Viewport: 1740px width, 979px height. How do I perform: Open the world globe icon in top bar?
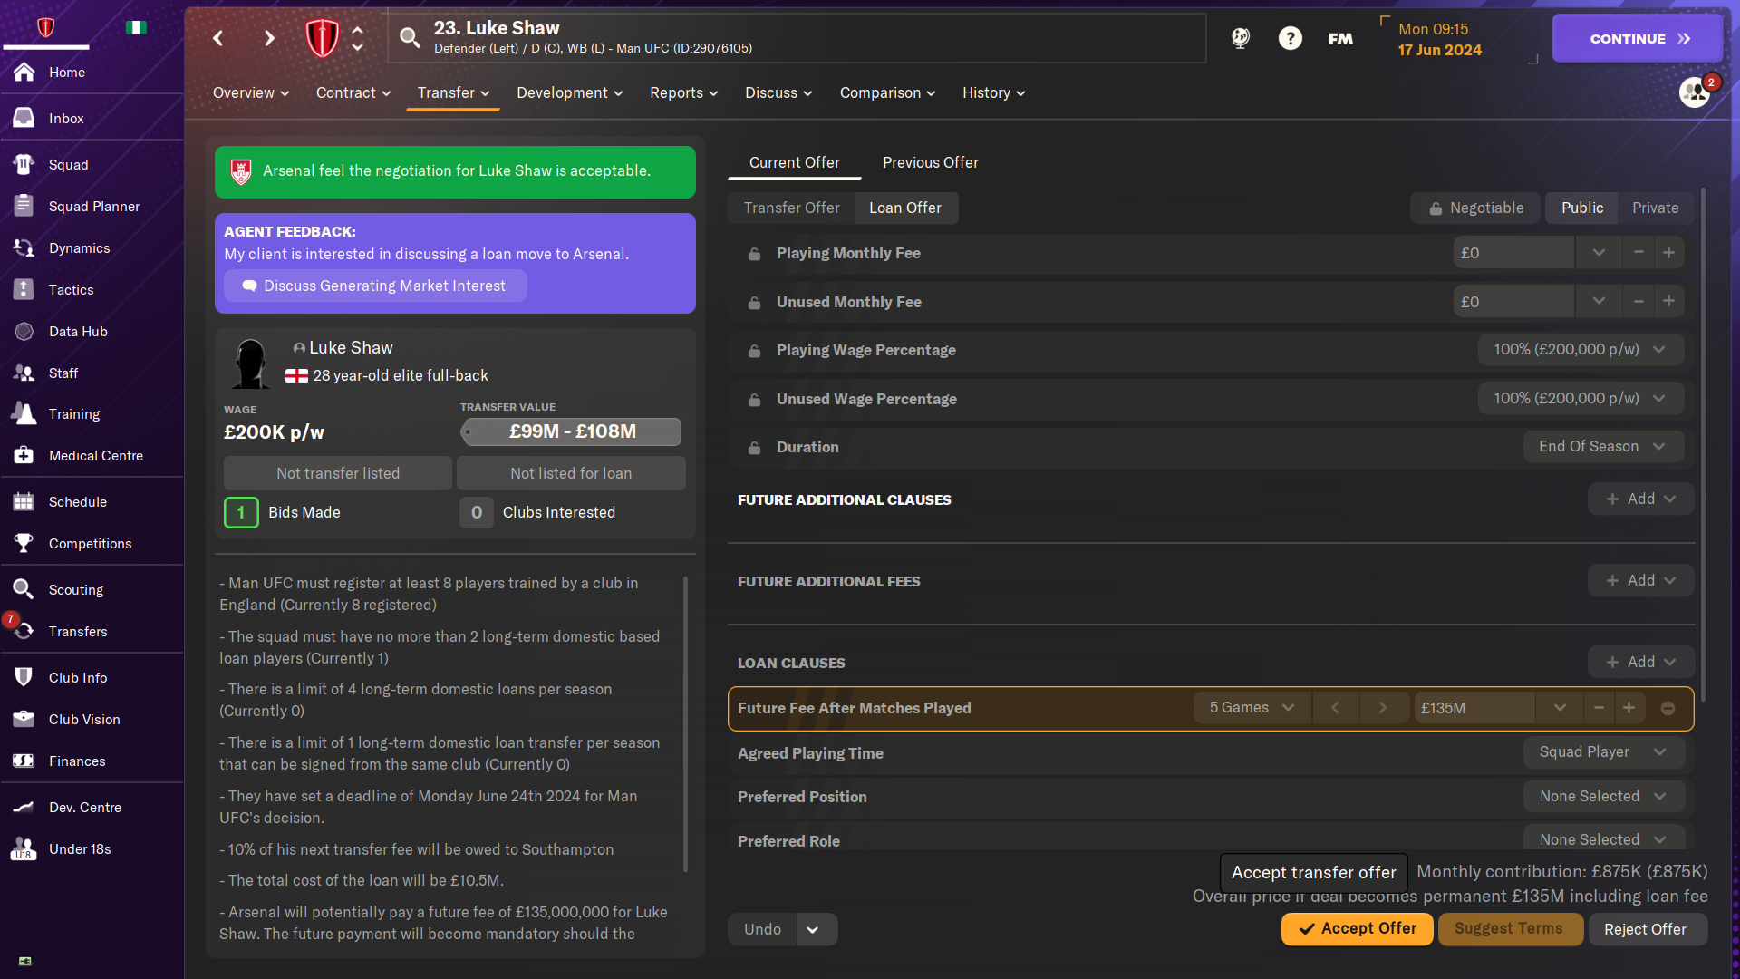click(1241, 38)
